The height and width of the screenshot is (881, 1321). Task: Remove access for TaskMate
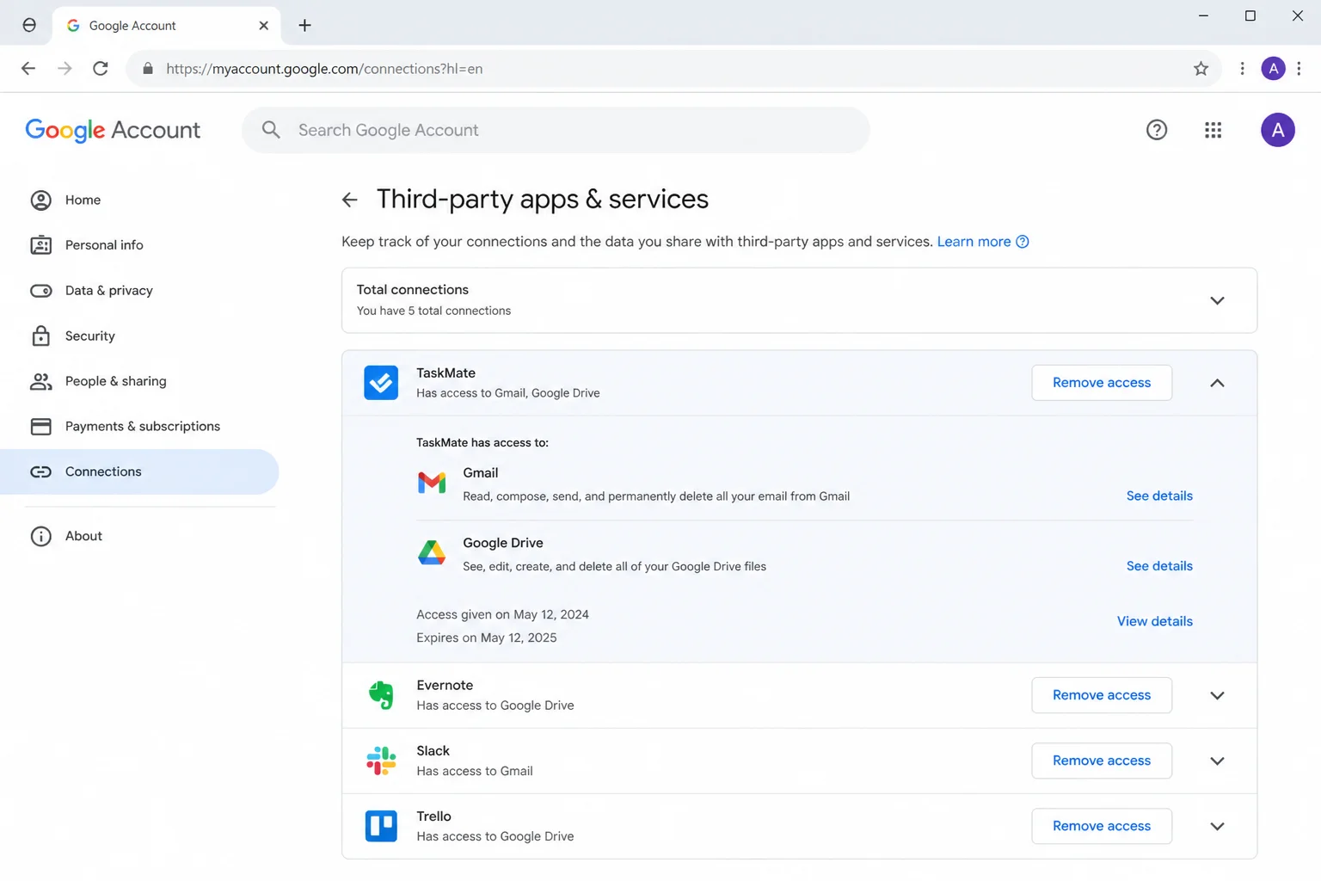point(1102,383)
